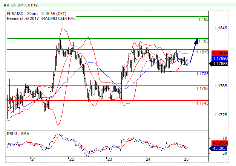The image size is (236, 166).
Task: Click date label 24 on the time axis
Action: [x=148, y=159]
